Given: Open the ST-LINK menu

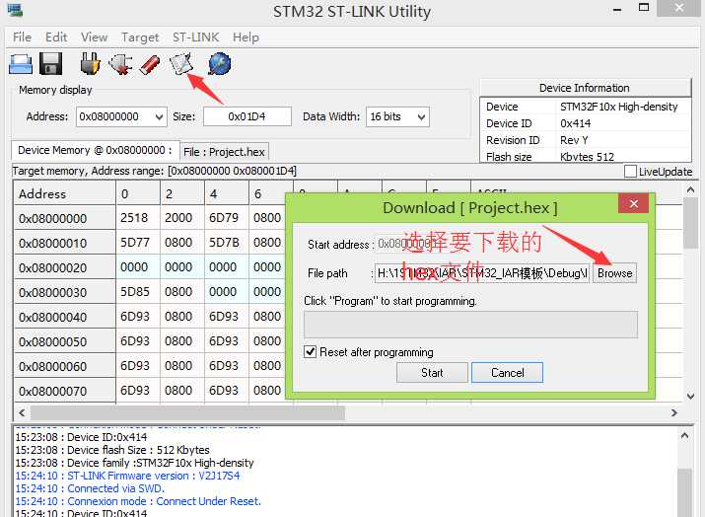Looking at the screenshot, I should (195, 37).
